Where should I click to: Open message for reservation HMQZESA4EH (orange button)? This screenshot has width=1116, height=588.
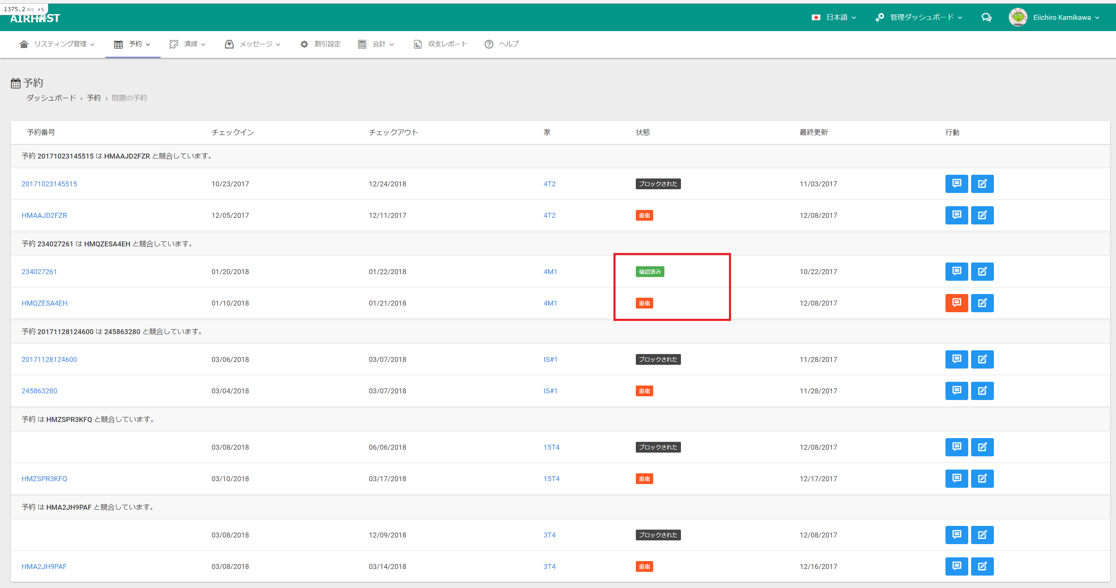click(x=956, y=303)
